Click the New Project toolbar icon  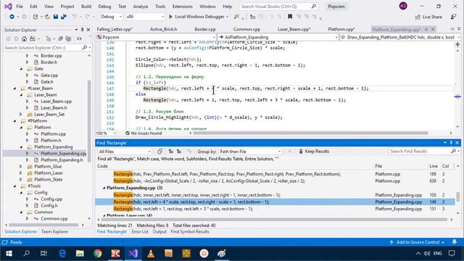click(x=36, y=17)
